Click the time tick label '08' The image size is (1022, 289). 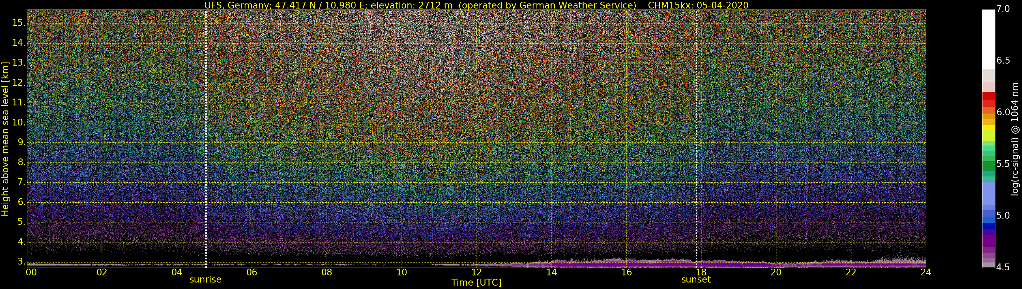click(x=326, y=272)
